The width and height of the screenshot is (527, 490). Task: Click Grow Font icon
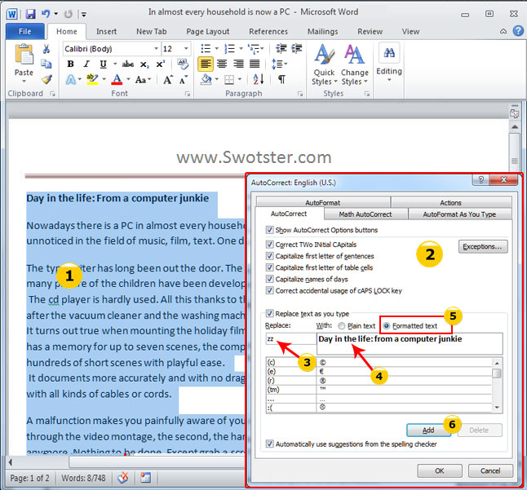[x=168, y=80]
